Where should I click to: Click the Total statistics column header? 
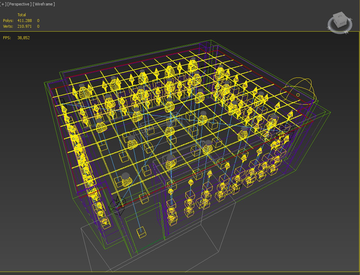point(22,15)
